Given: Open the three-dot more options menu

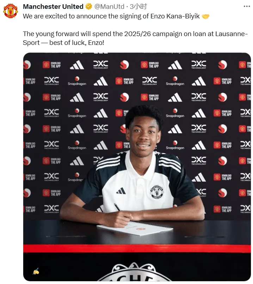Looking at the screenshot, I should pyautogui.click(x=247, y=6).
